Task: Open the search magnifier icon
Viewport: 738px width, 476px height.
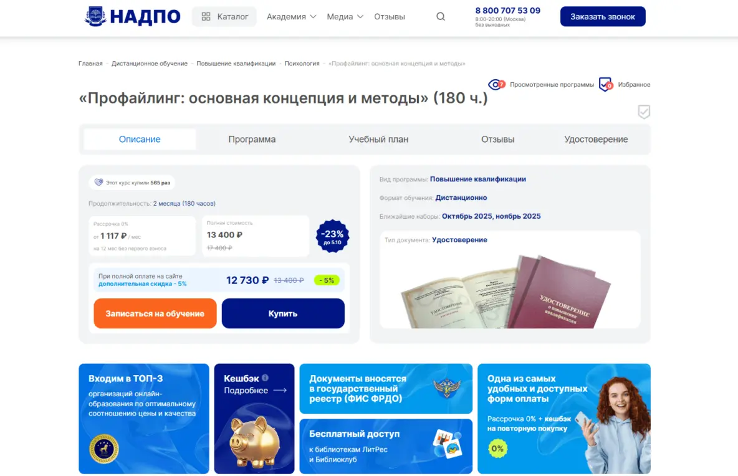Action: pos(441,16)
